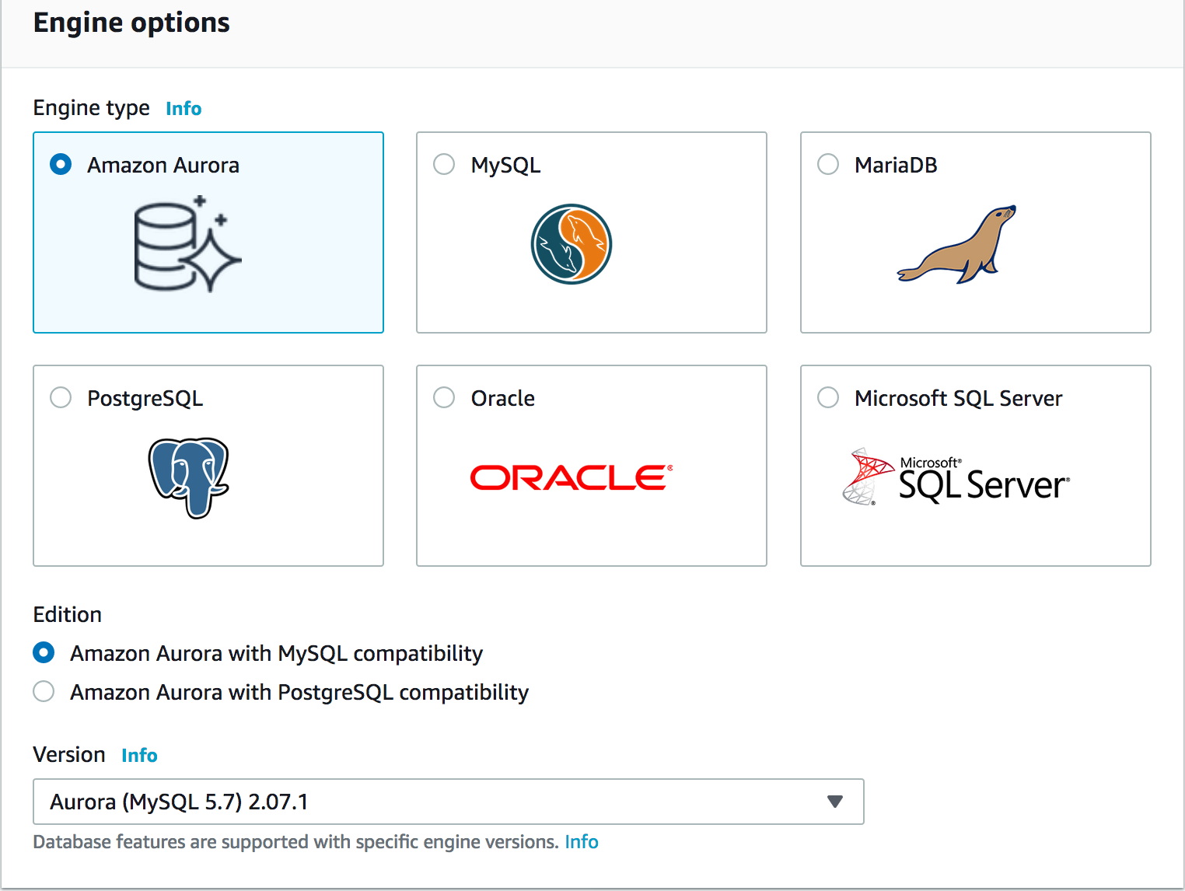Viewport: 1185px width, 891px height.
Task: Open the Info link next to Engine type
Action: [184, 108]
